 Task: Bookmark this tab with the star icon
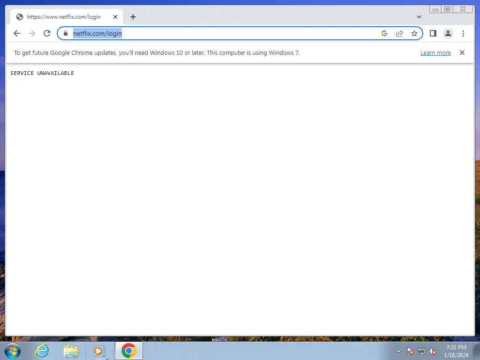414,33
